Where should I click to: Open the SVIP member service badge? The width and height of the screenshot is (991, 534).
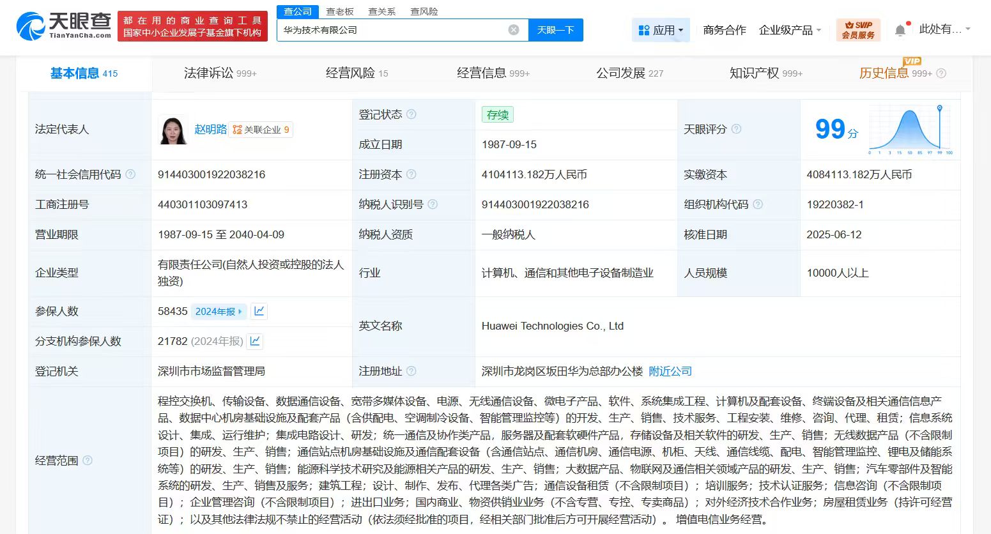click(x=858, y=30)
